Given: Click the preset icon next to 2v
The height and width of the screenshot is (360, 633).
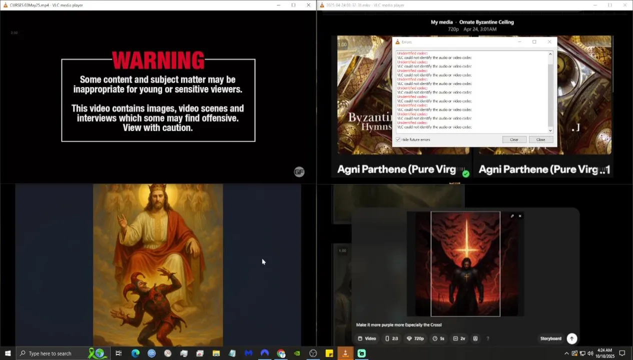Looking at the screenshot, I should [475, 338].
